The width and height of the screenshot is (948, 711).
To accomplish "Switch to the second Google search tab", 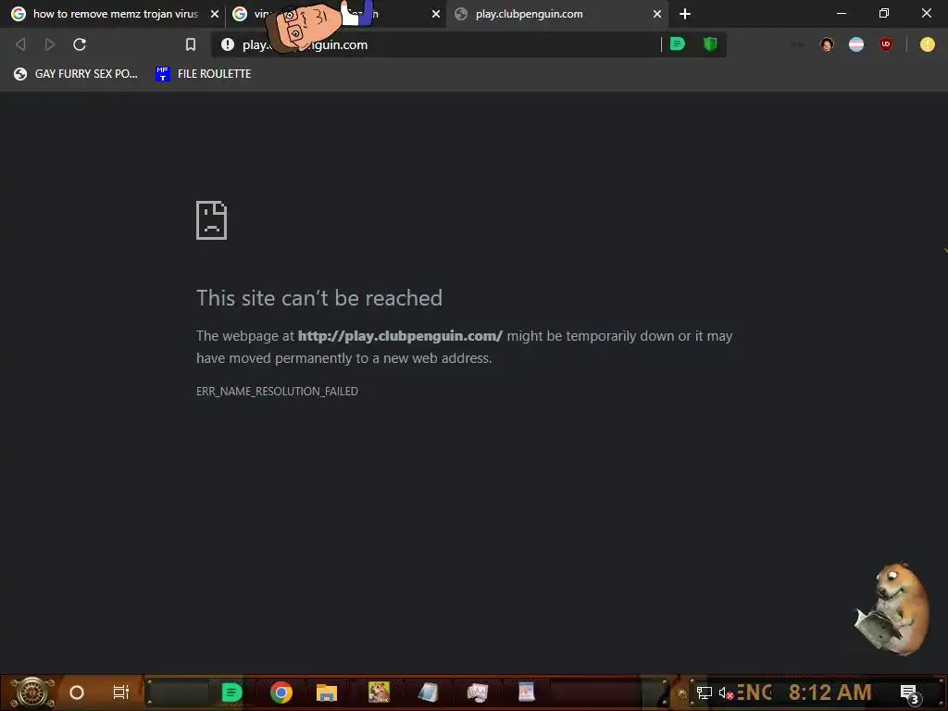I will coord(335,14).
